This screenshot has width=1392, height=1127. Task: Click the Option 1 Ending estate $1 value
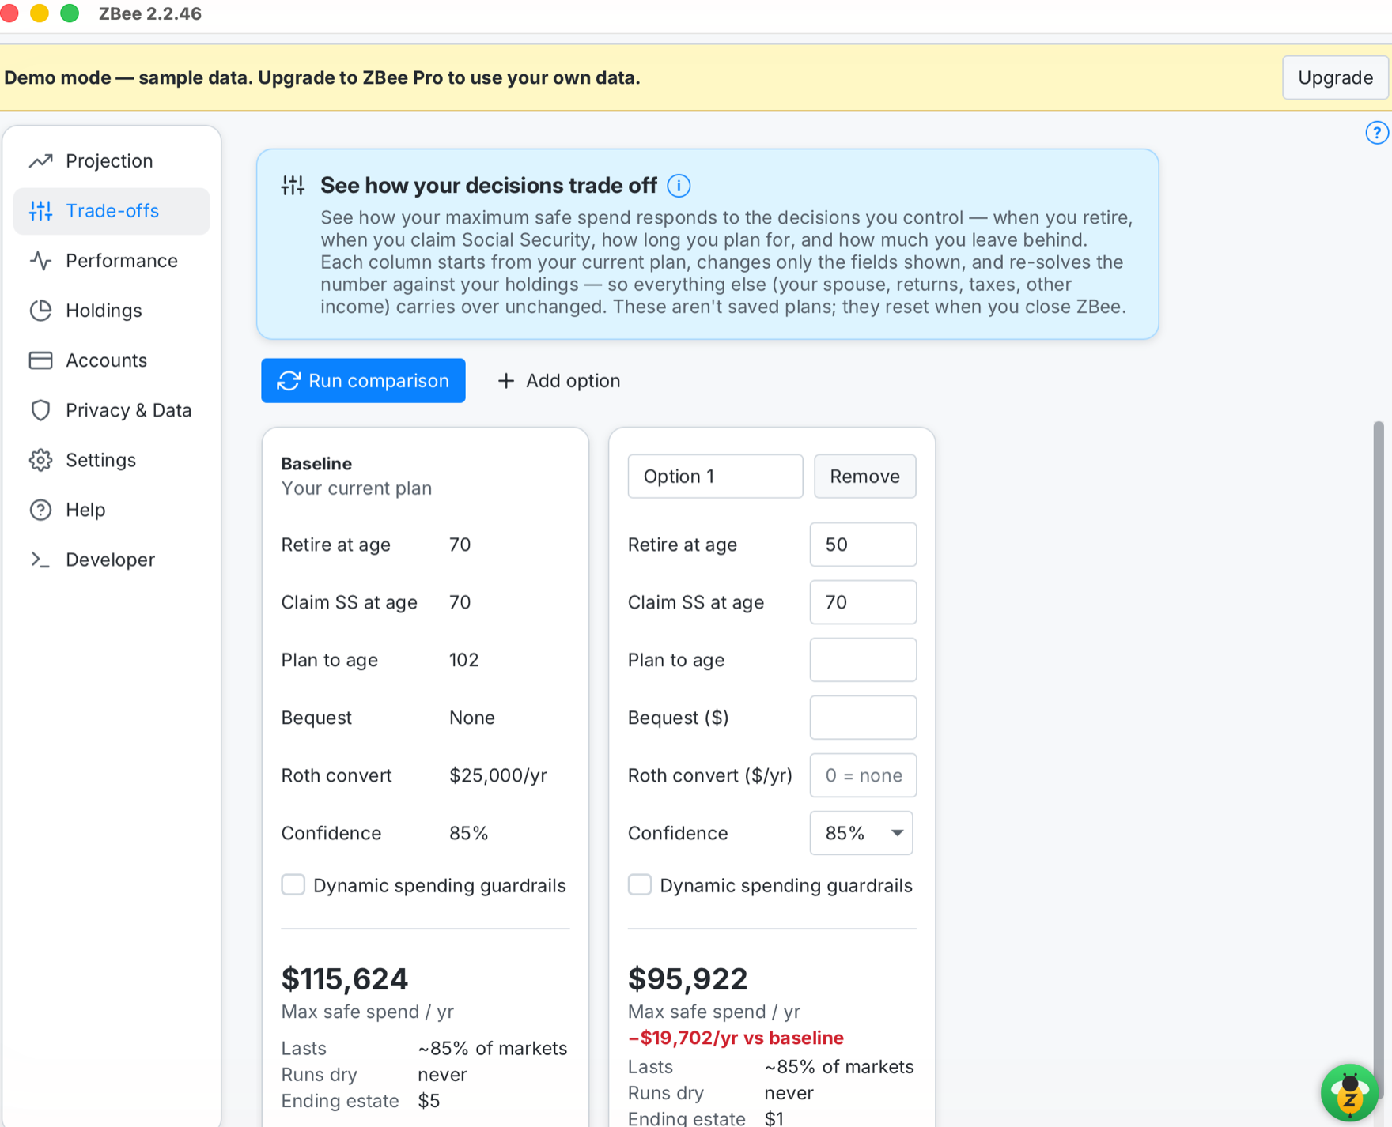coord(774,1118)
